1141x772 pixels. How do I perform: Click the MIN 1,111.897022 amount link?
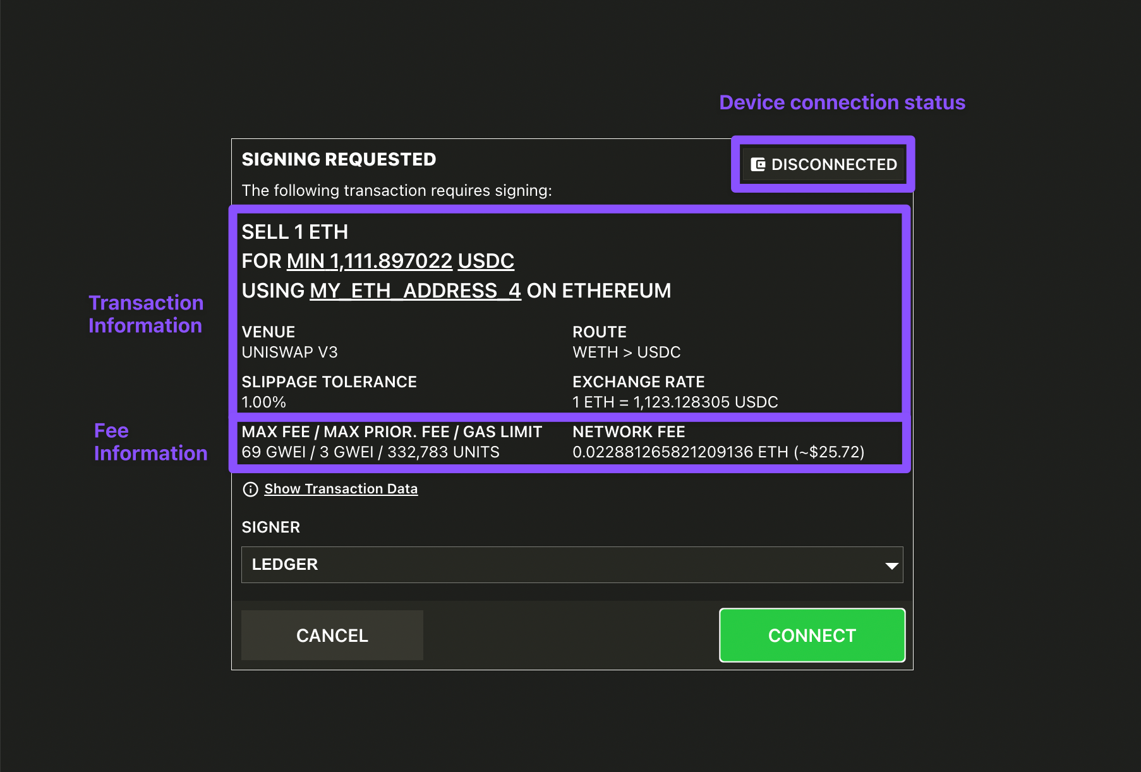click(370, 261)
